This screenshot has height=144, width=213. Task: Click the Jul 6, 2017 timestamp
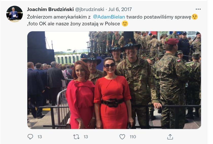tap(120, 9)
